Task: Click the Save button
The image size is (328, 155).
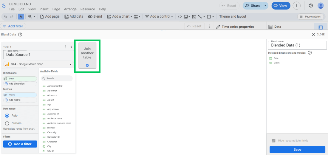Action: pos(297,150)
